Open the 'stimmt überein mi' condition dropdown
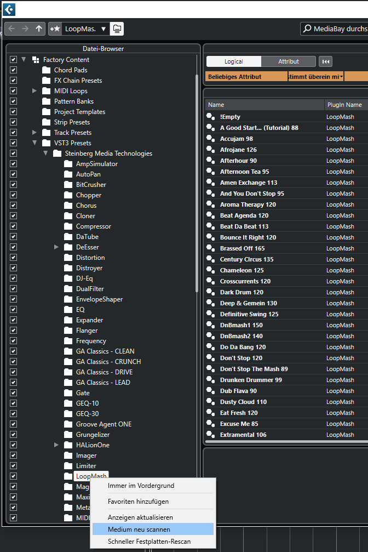 click(315, 77)
